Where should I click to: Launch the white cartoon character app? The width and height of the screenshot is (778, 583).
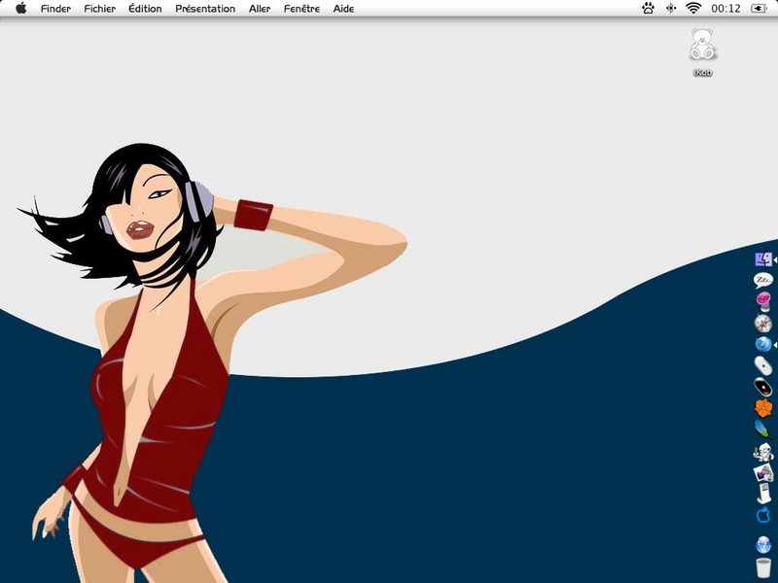(763, 452)
